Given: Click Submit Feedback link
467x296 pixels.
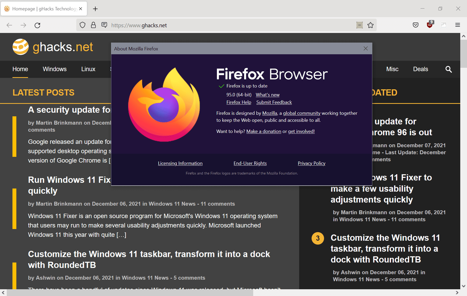Looking at the screenshot, I should 274,102.
